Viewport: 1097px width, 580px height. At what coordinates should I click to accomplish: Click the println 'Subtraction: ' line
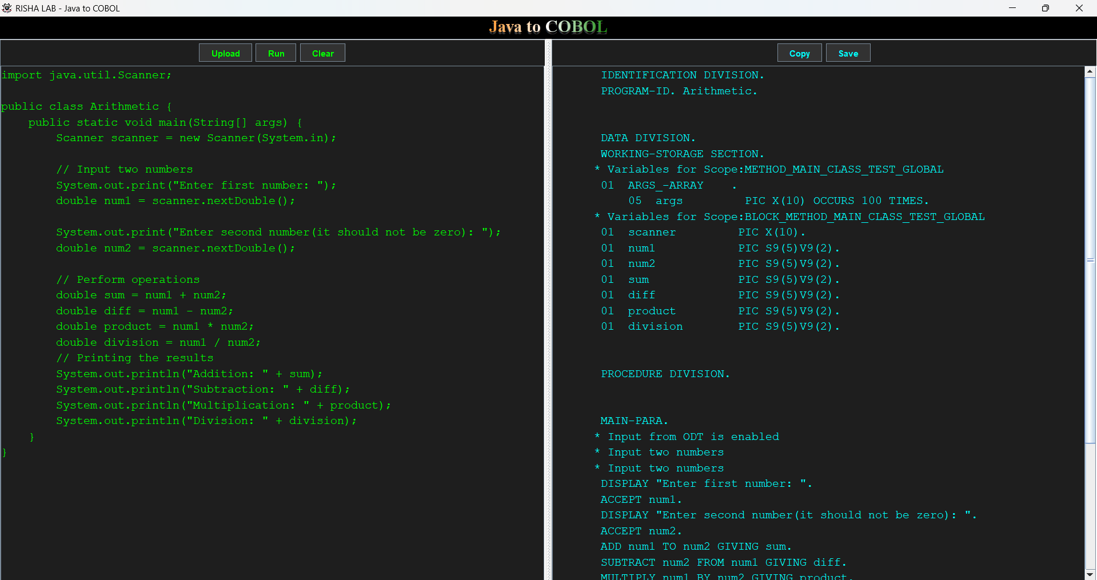203,389
